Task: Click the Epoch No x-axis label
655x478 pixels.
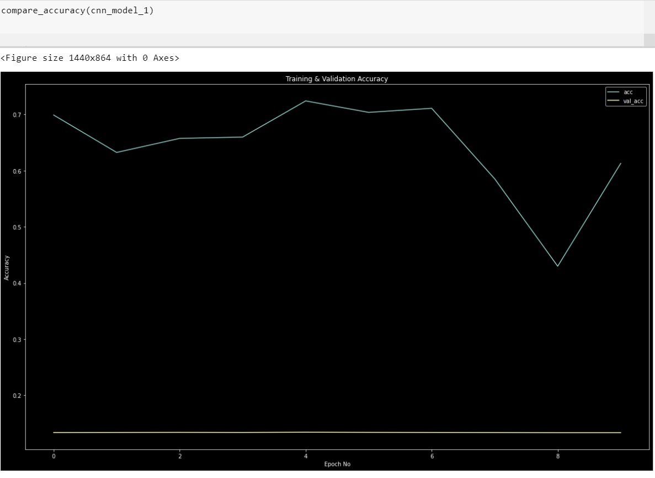Action: coord(337,464)
